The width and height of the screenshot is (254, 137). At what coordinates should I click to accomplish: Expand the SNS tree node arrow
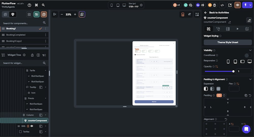(x=45, y=126)
